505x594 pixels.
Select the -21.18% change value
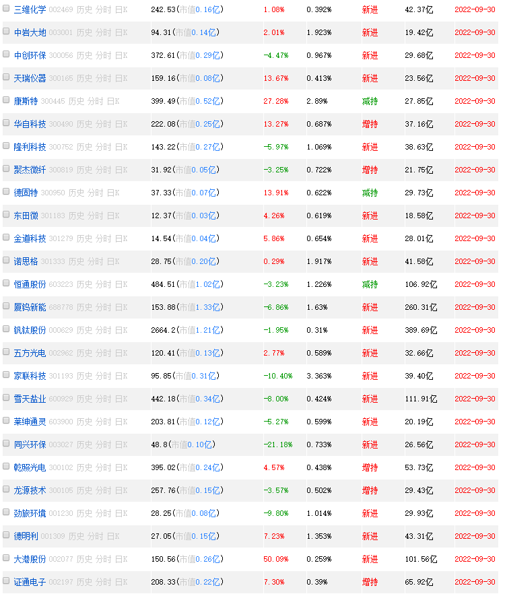278,444
